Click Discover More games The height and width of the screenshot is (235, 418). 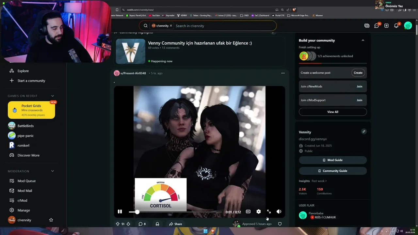(28, 155)
